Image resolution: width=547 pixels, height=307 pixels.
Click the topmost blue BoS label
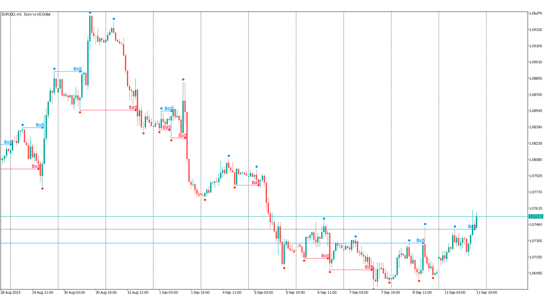pyautogui.click(x=78, y=69)
